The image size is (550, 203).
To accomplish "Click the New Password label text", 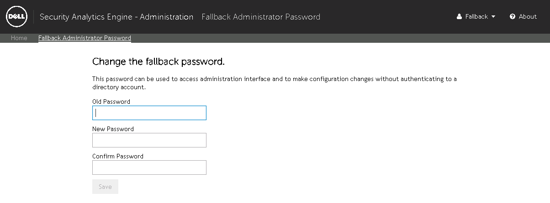I will tap(113, 129).
